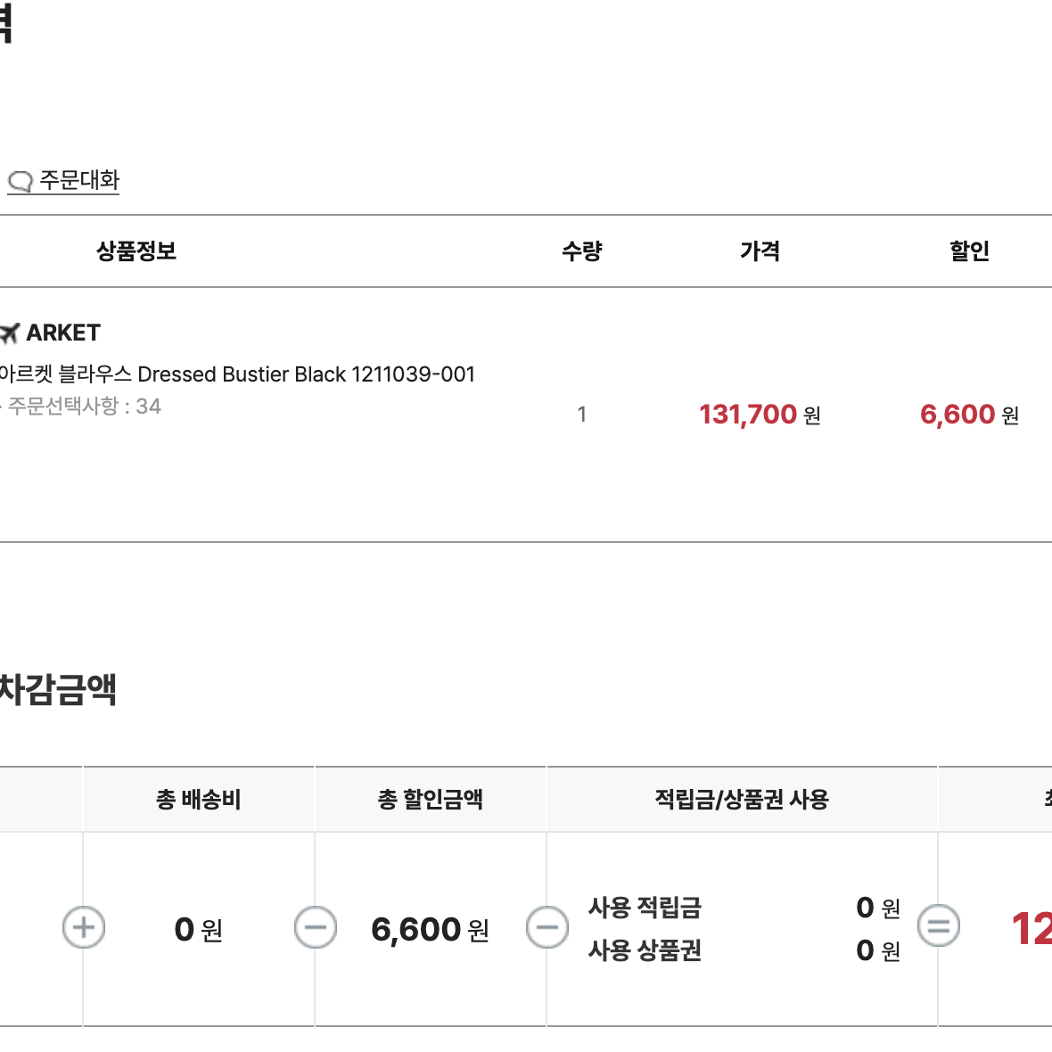The image size is (1052, 1052).
Task: Click the 가격 column header
Action: (x=760, y=251)
